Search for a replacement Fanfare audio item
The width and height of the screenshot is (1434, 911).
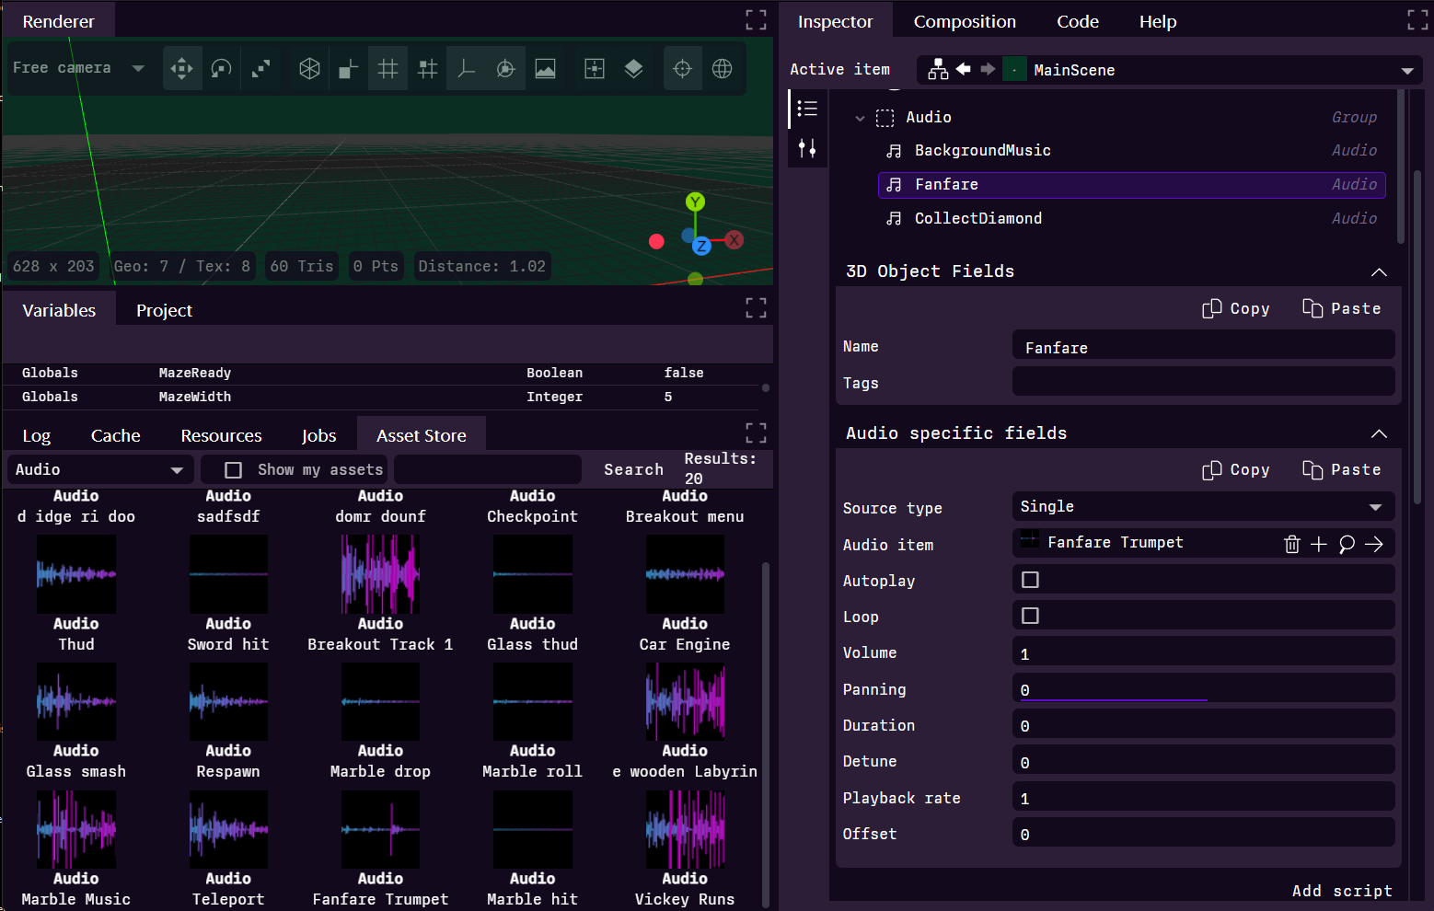coord(1347,544)
